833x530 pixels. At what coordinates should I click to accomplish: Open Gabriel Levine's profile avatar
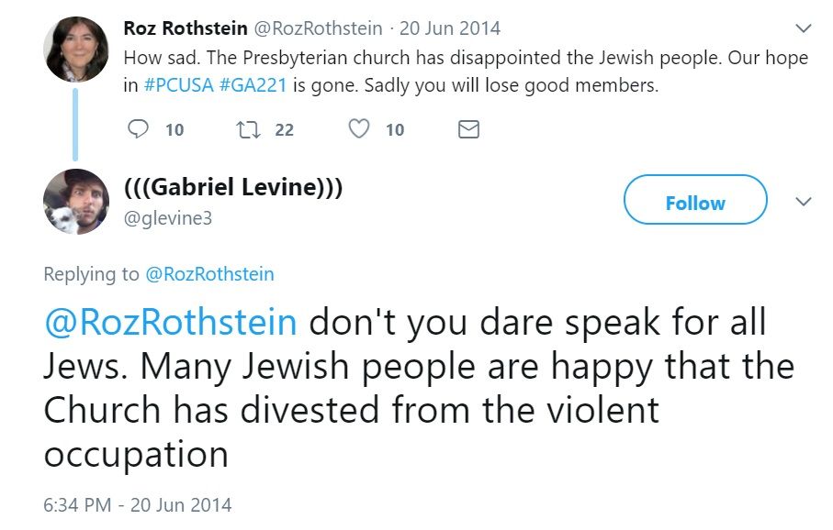click(x=76, y=202)
